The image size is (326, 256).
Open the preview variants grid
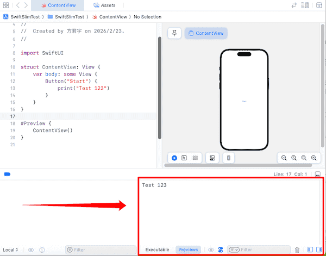pyautogui.click(x=195, y=158)
